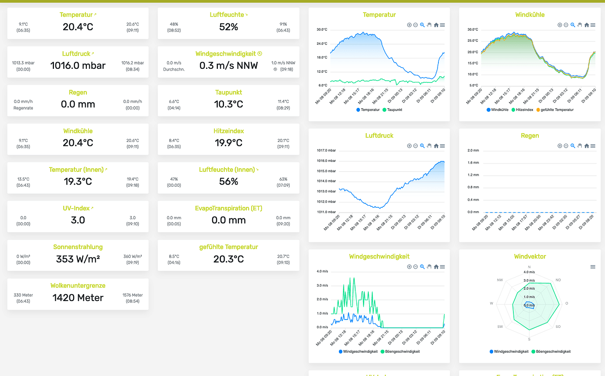The image size is (605, 376).
Task: Enable pan mode on the Windkühle chart
Action: (580, 25)
